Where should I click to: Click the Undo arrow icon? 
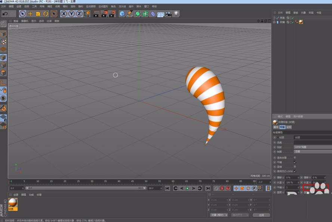pos(5,14)
